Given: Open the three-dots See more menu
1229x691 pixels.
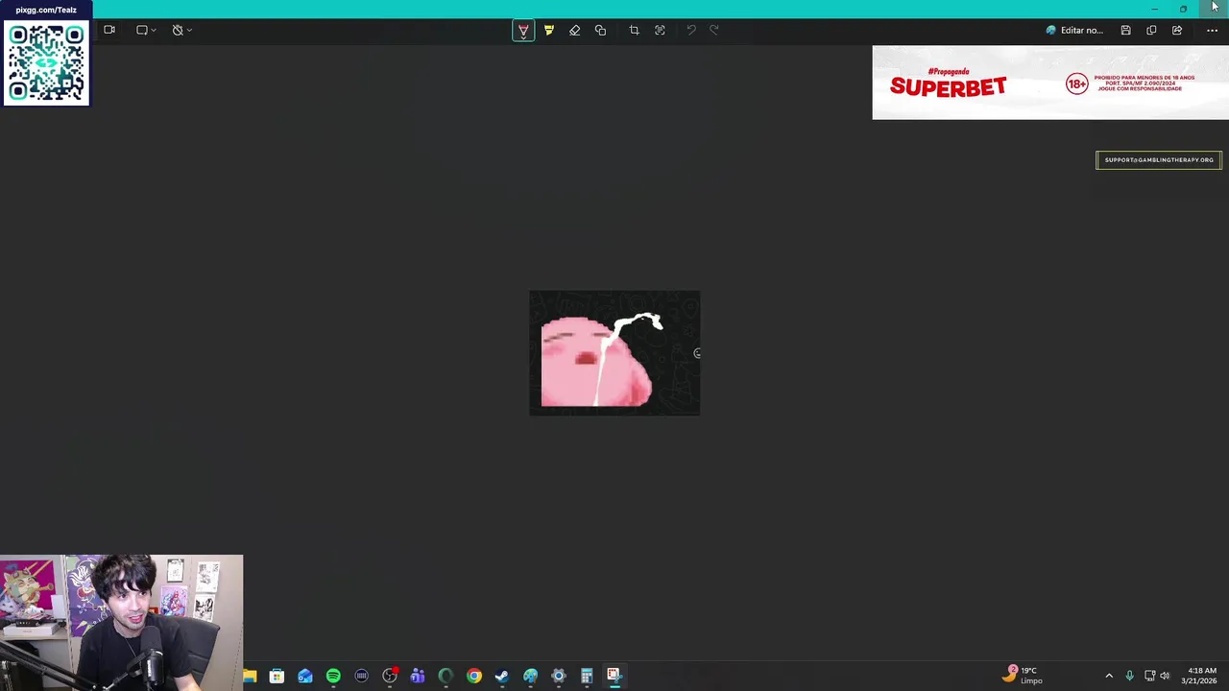Looking at the screenshot, I should tap(1212, 31).
